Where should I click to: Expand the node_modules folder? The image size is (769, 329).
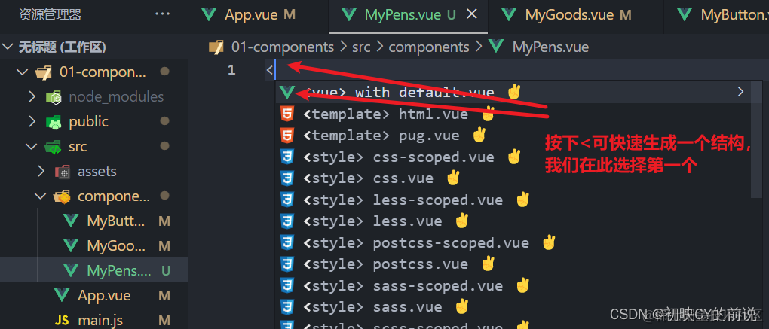[32, 97]
